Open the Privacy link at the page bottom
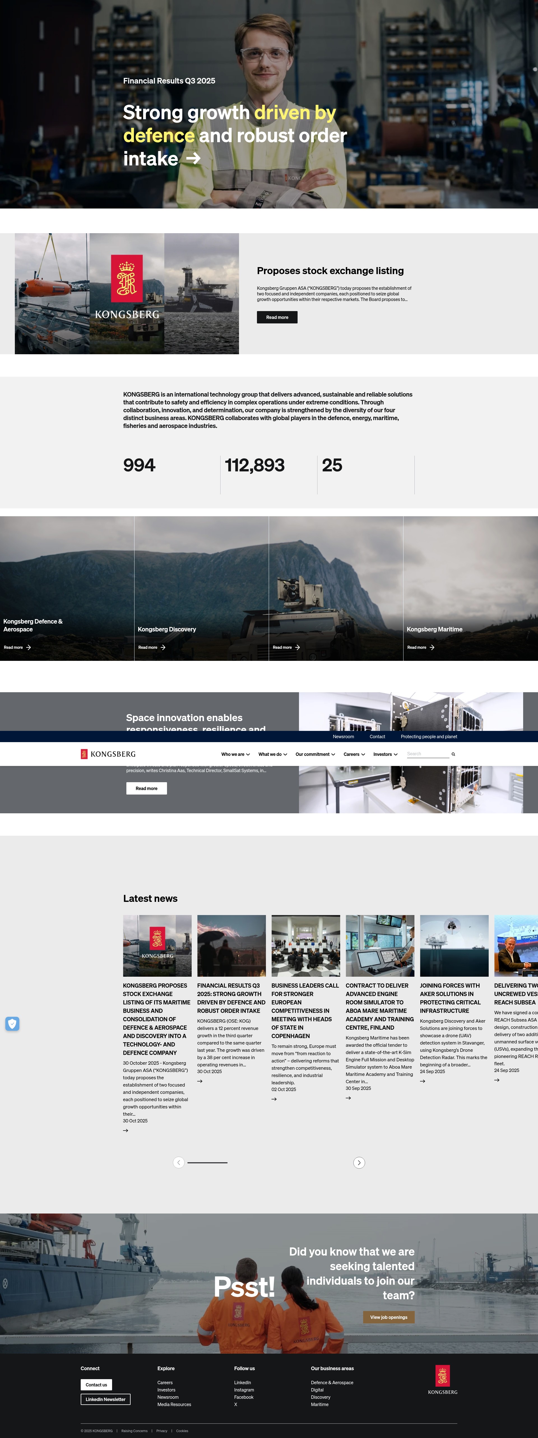The width and height of the screenshot is (538, 1438). 162,1431
